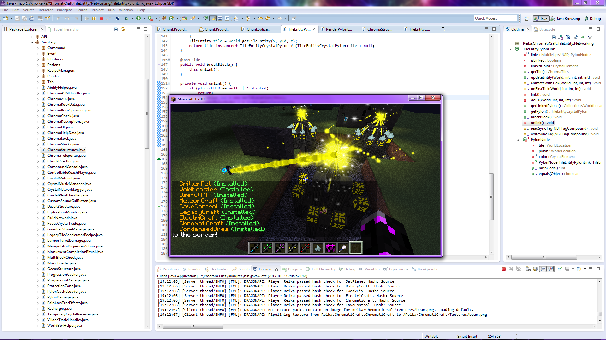This screenshot has height=340, width=606.
Task: Click the red Terminate icon in main toolbar
Action: pyautogui.click(x=101, y=18)
